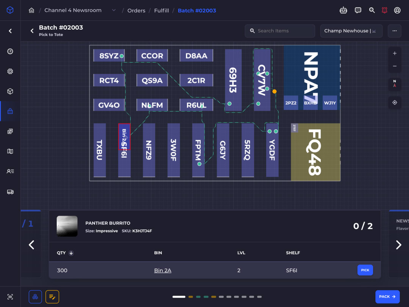409x307 pixels.
Task: Open the Bin 2A link
Action: coord(162,271)
